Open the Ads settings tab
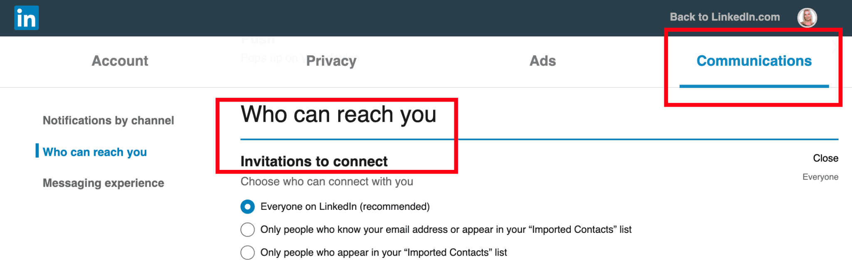The width and height of the screenshot is (852, 274). pyautogui.click(x=542, y=61)
